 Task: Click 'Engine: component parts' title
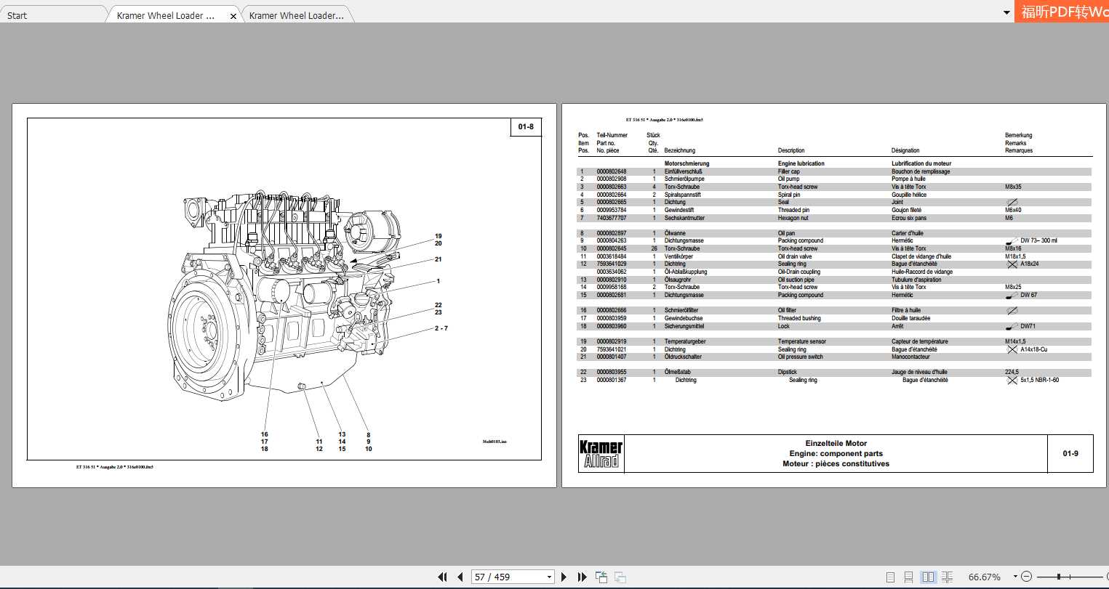(836, 453)
